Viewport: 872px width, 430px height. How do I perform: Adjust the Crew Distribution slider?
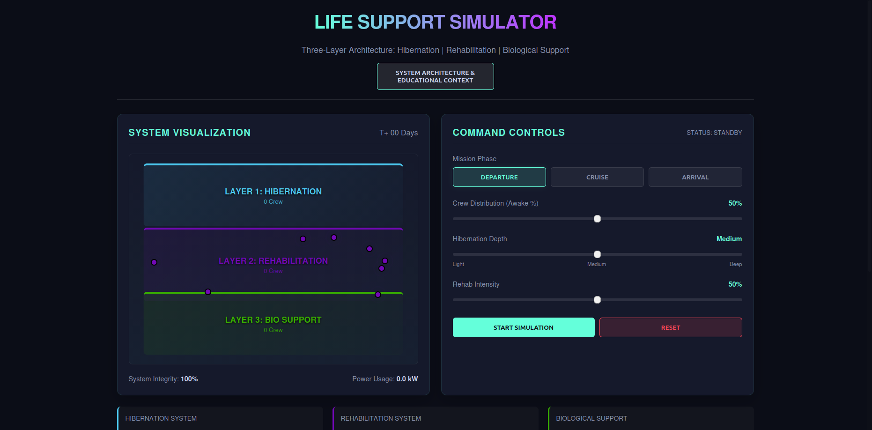597,219
